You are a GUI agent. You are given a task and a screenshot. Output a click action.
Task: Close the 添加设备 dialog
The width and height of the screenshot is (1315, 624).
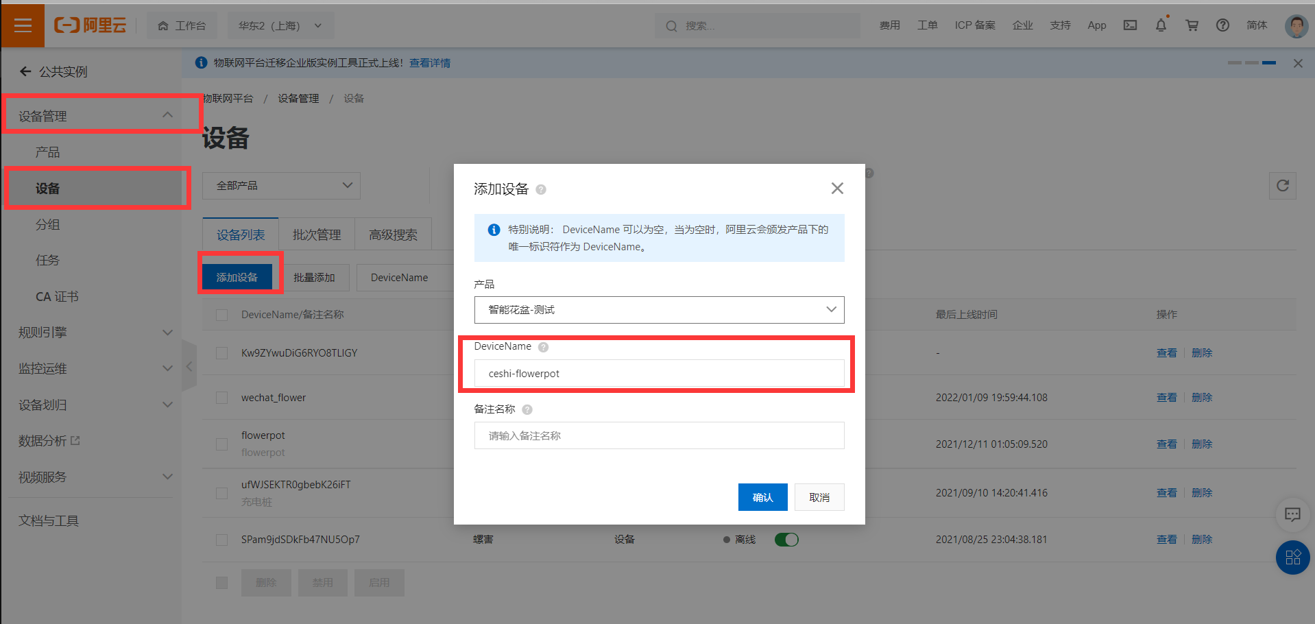coord(837,189)
